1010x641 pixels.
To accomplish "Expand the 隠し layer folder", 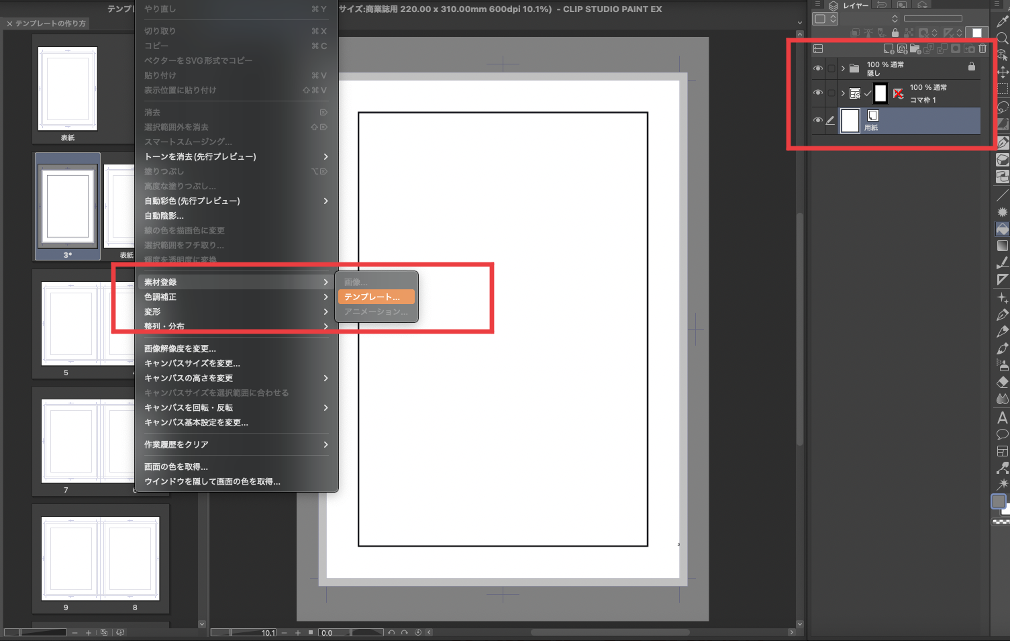I will (843, 68).
